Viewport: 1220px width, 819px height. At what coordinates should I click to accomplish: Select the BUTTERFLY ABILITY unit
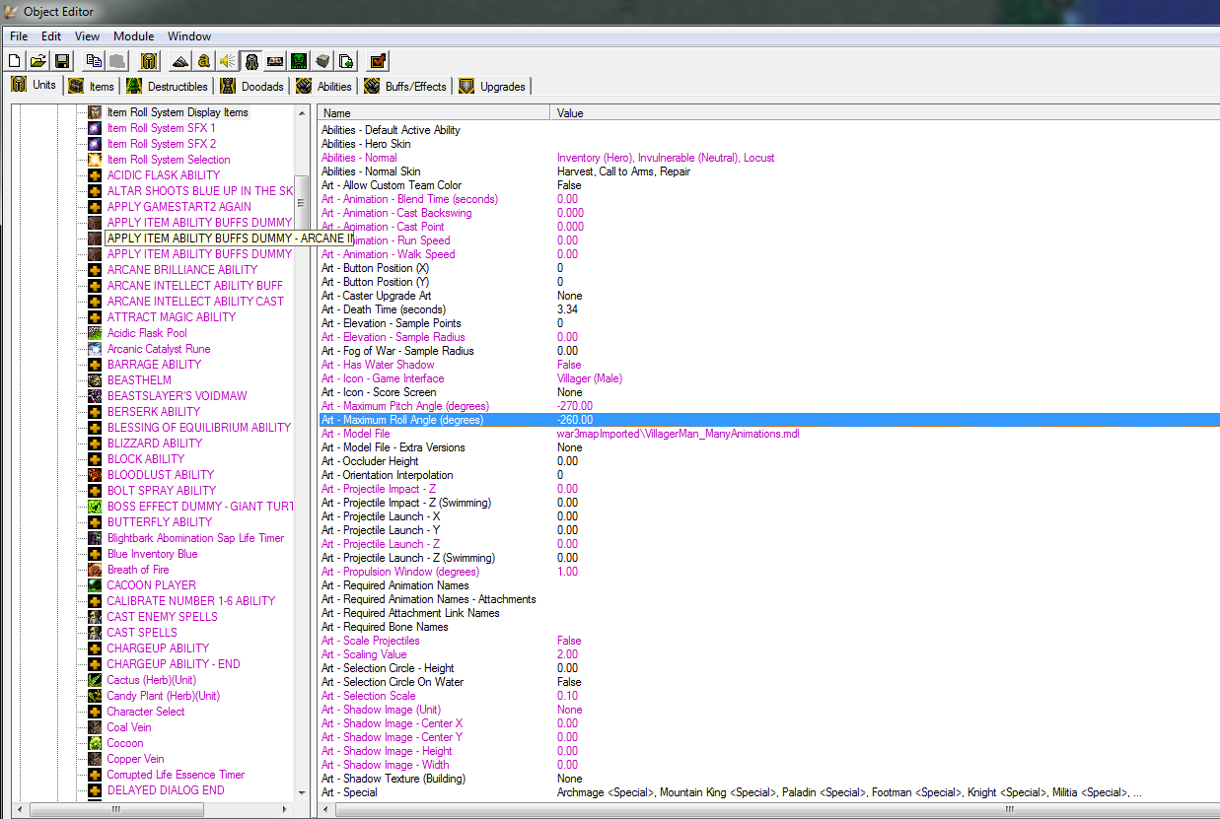tap(160, 522)
